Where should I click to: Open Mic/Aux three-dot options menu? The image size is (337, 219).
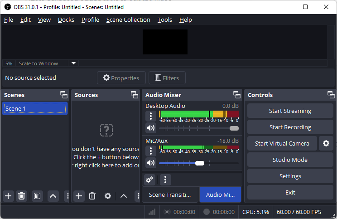(151, 150)
